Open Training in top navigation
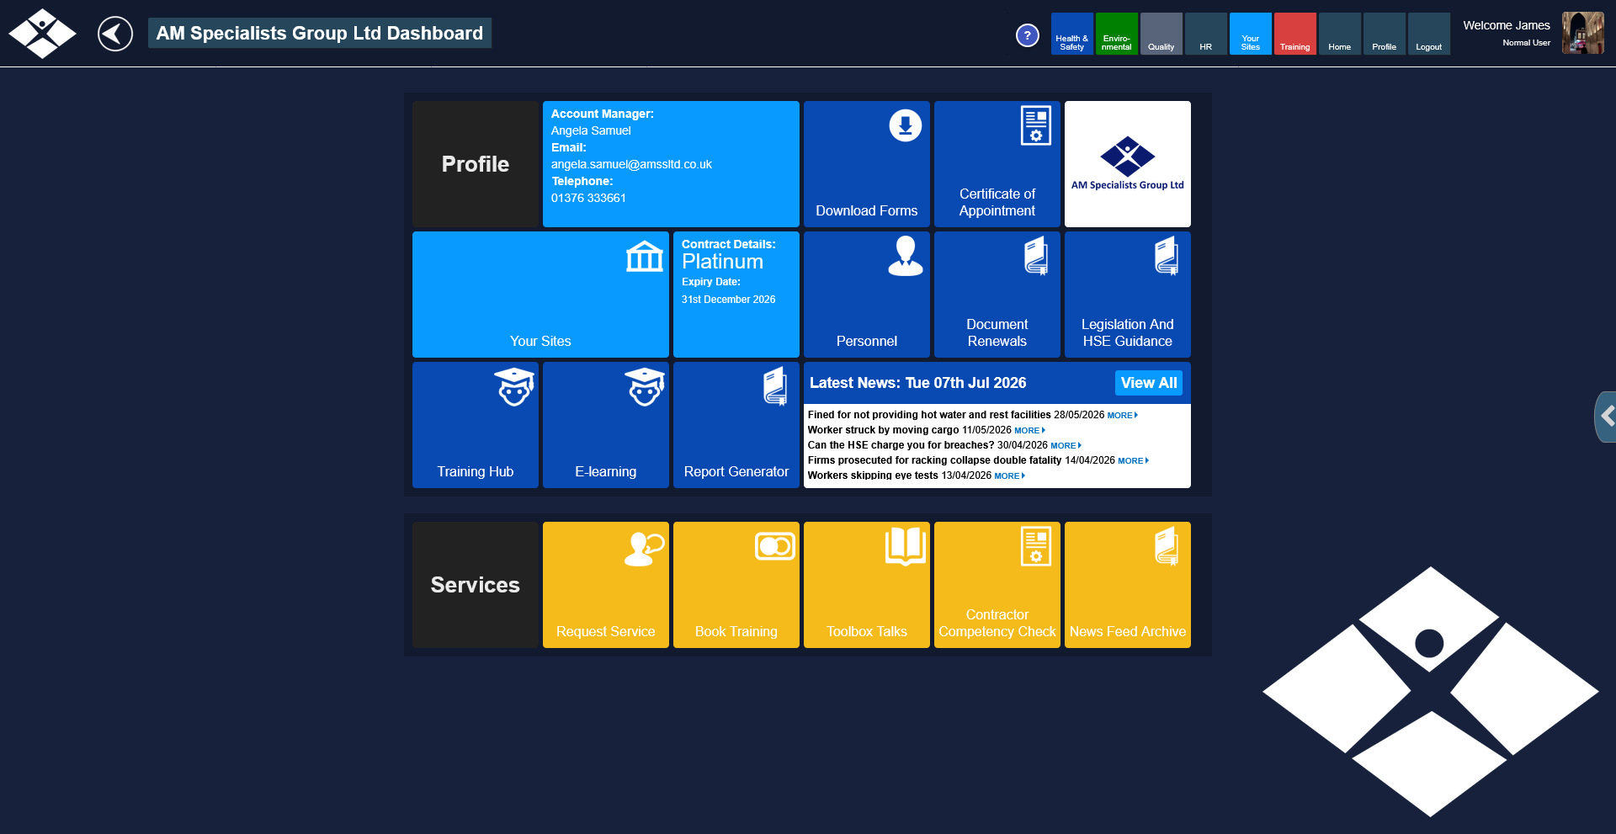The image size is (1616, 834). click(1295, 34)
